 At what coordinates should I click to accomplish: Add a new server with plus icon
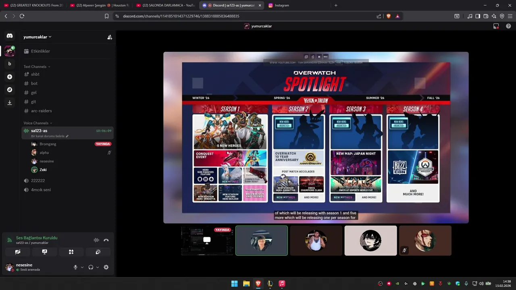10,77
